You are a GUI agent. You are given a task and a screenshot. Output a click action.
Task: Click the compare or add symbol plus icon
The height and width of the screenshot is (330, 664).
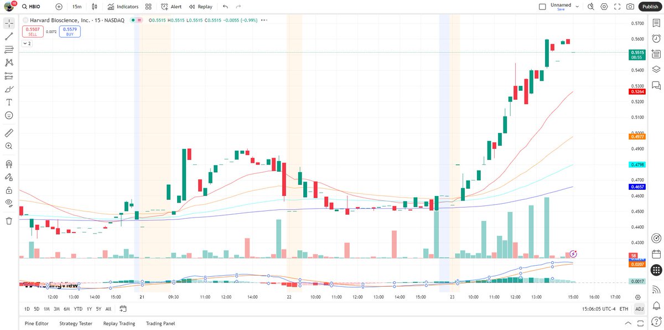coord(59,7)
